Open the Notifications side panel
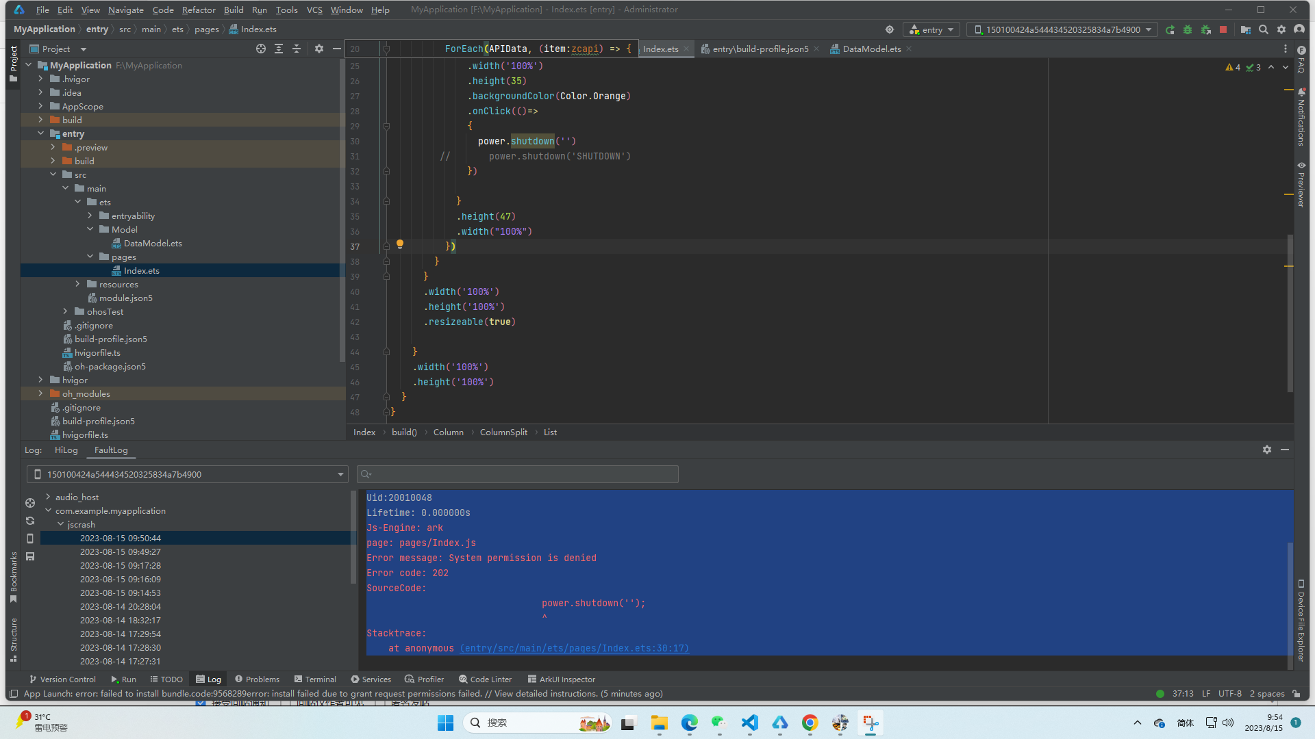The height and width of the screenshot is (739, 1315). coord(1301,116)
